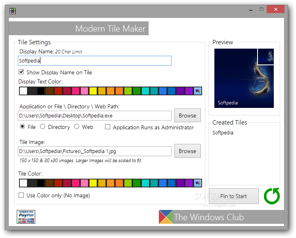Click Browse next to the application path
Viewport: 296px width, 238px height.
coord(187,115)
